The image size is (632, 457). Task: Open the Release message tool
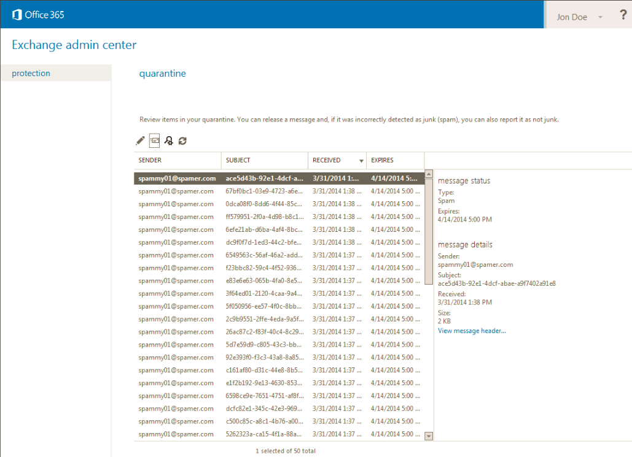pyautogui.click(x=154, y=140)
